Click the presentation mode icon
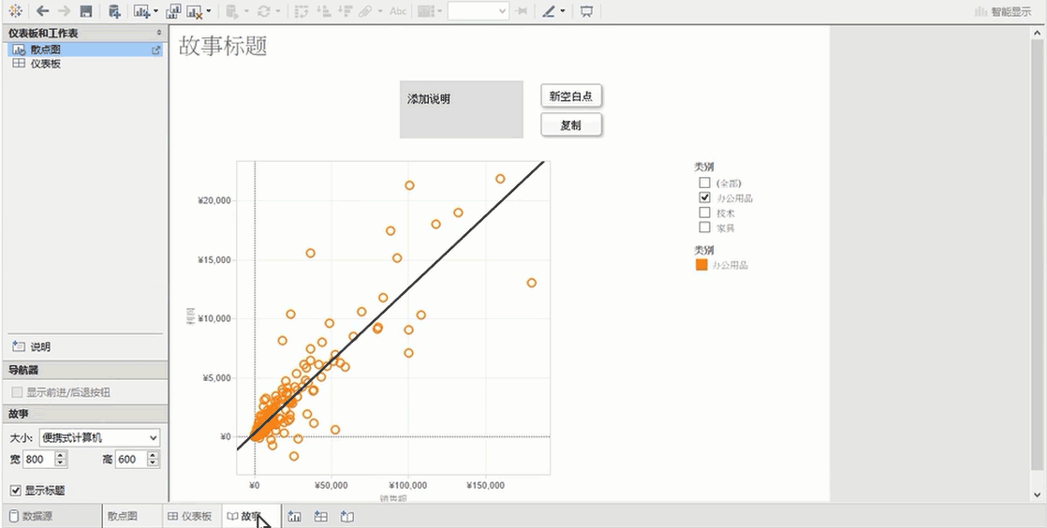This screenshot has height=528, width=1047. pos(586,11)
